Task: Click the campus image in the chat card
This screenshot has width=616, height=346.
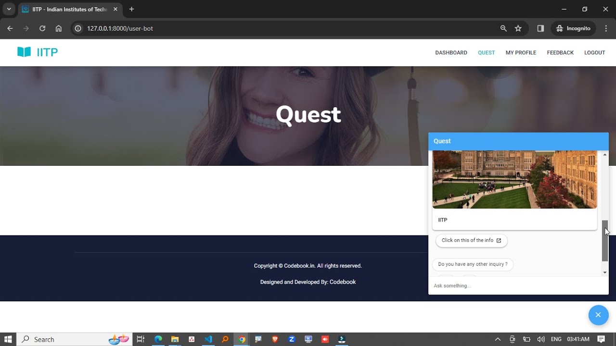Action: (x=514, y=179)
